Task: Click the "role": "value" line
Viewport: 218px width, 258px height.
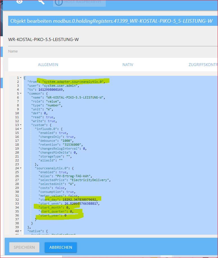Action: coord(46,101)
